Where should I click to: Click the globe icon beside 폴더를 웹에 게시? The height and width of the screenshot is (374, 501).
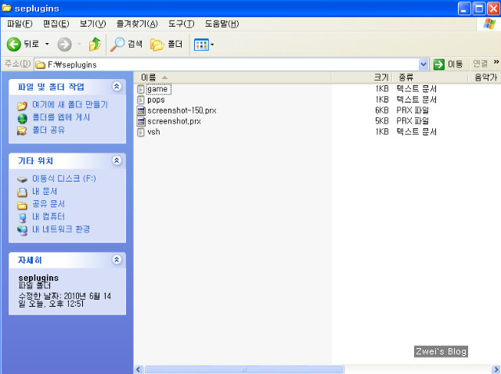[22, 118]
